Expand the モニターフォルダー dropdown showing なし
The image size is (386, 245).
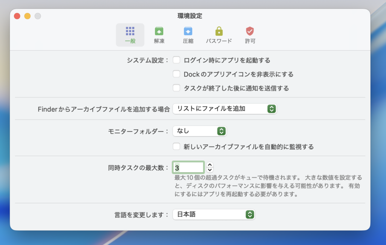click(199, 131)
